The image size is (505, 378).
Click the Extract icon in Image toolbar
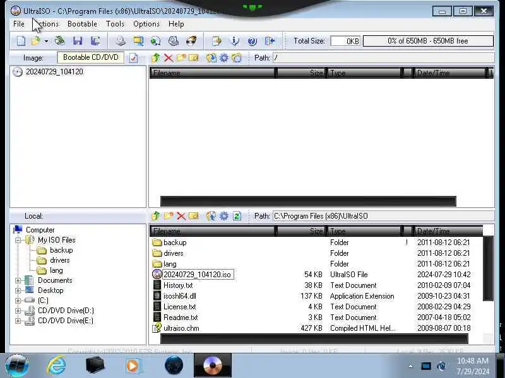(211, 58)
